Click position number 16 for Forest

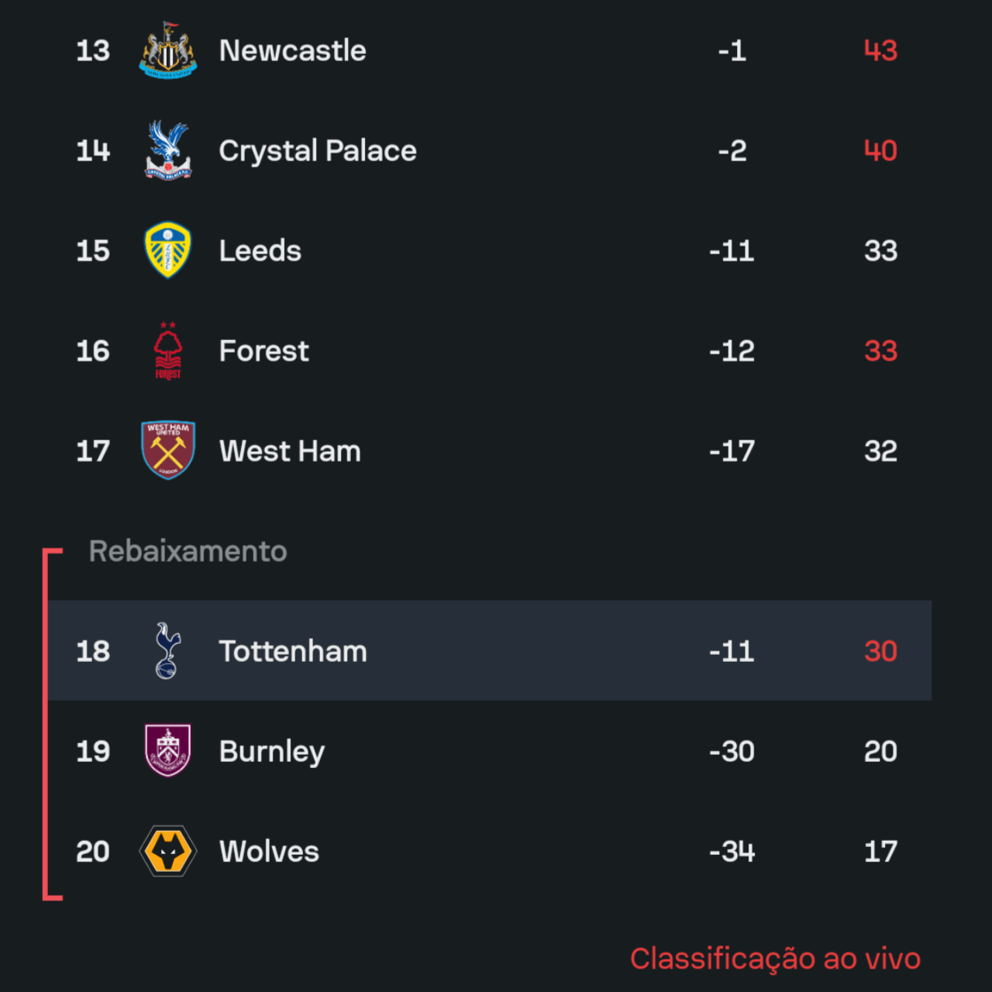tap(93, 351)
